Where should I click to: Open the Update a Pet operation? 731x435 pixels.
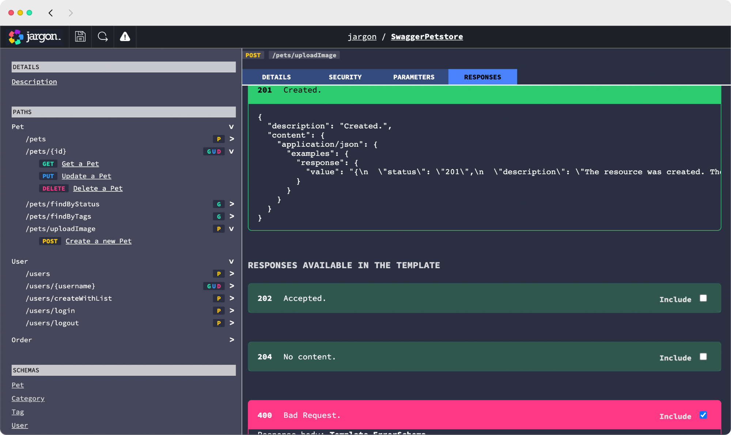tap(87, 176)
